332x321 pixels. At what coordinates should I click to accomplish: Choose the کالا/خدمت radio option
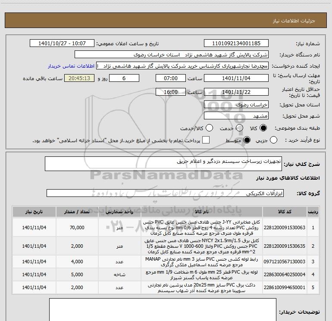coord(210,128)
